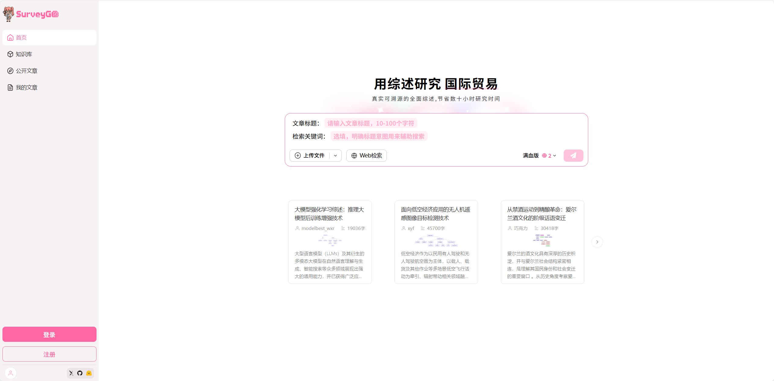Viewport: 774px width, 381px height.
Task: Open 我的文章 my articles
Action: coord(49,87)
